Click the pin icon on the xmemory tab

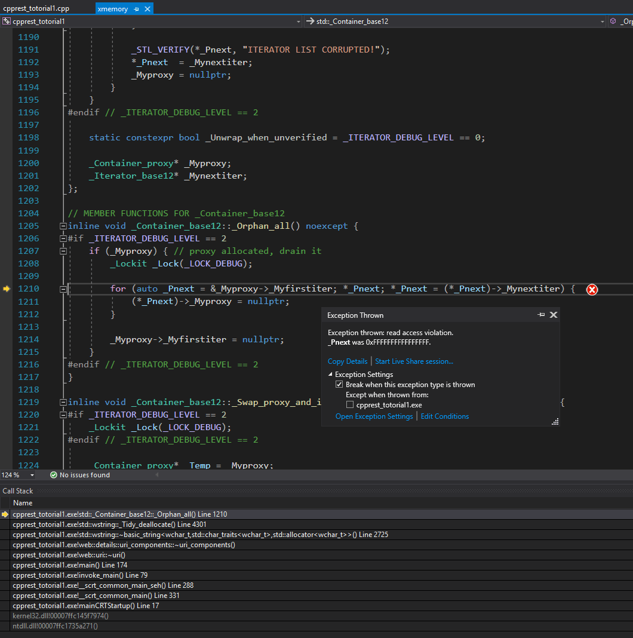coord(136,9)
